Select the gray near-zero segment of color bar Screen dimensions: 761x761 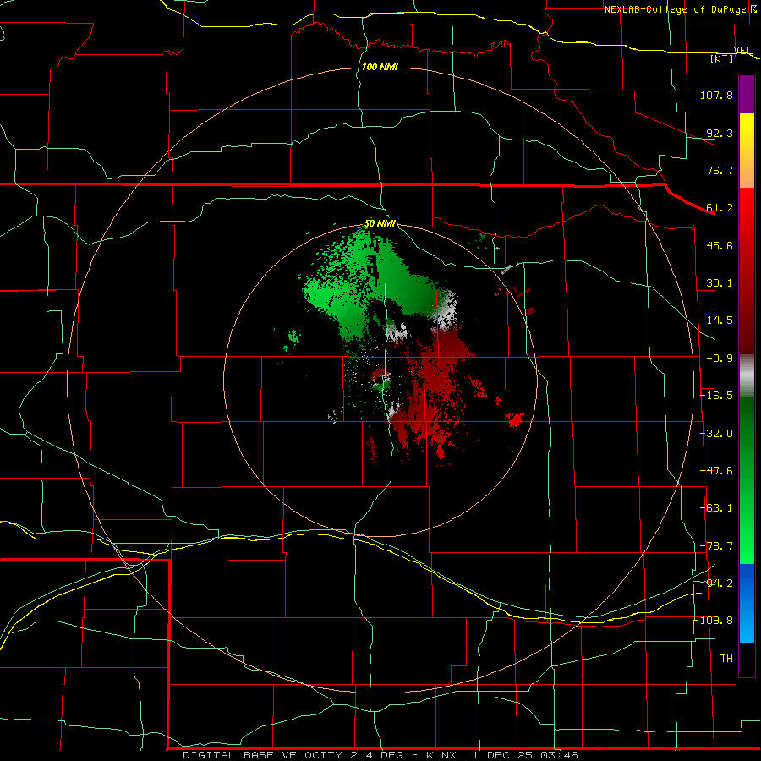coord(747,376)
